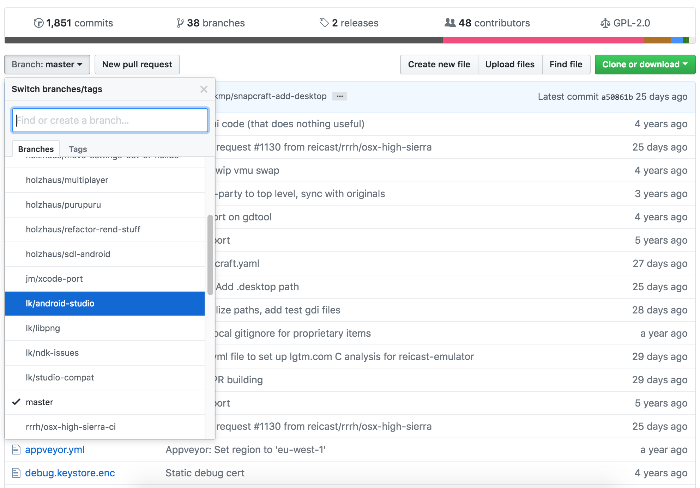This screenshot has height=488, width=700.
Task: Switch to the Tags tab
Action: click(x=78, y=149)
